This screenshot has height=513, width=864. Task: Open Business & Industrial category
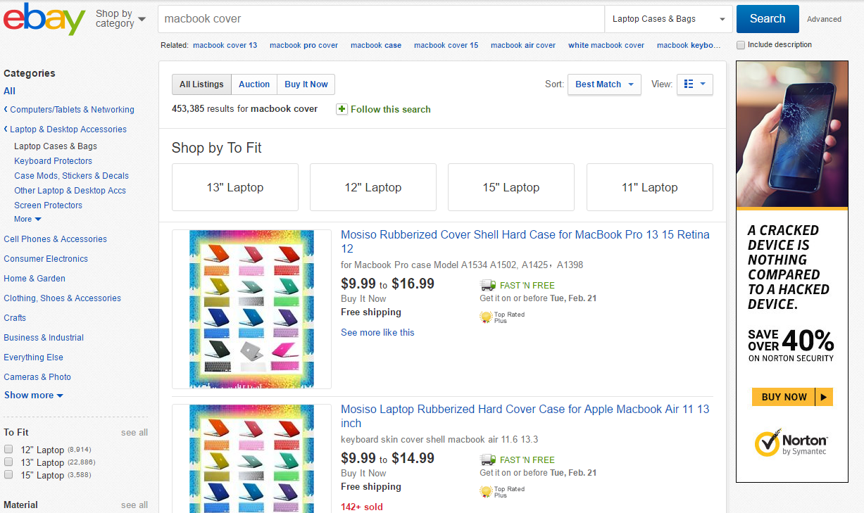pos(44,338)
